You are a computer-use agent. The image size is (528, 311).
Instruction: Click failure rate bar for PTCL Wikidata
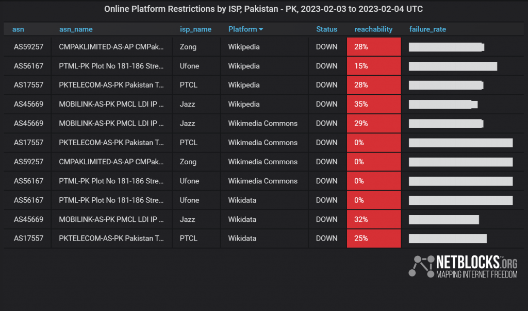pos(448,239)
